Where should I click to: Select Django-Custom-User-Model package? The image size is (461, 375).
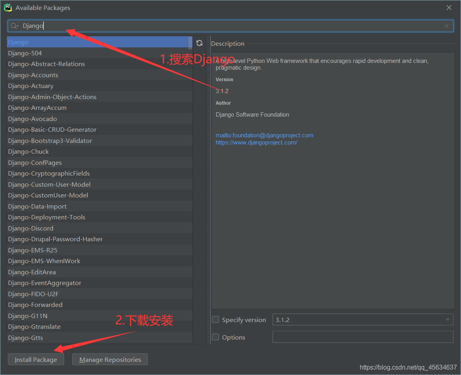coord(100,185)
